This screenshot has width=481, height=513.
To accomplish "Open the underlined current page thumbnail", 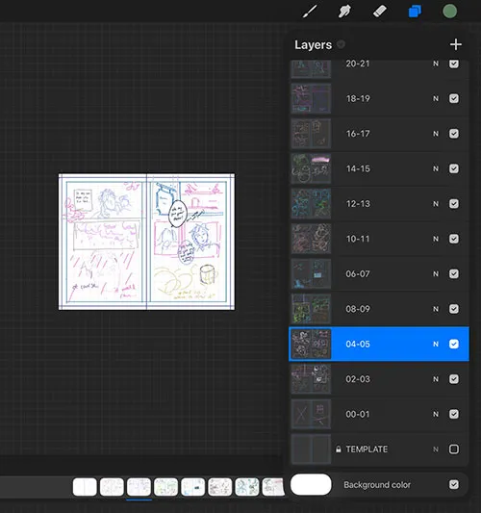I will (139, 486).
